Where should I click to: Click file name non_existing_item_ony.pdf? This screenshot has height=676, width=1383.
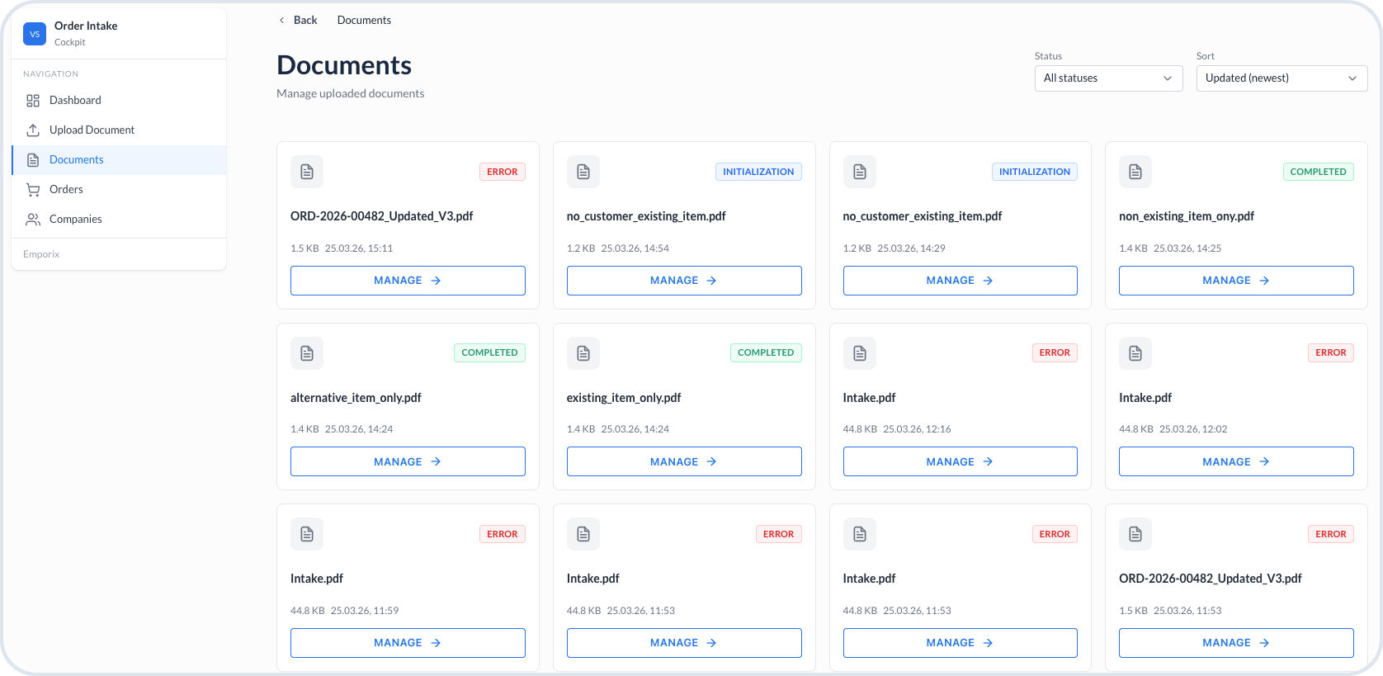click(x=1187, y=216)
